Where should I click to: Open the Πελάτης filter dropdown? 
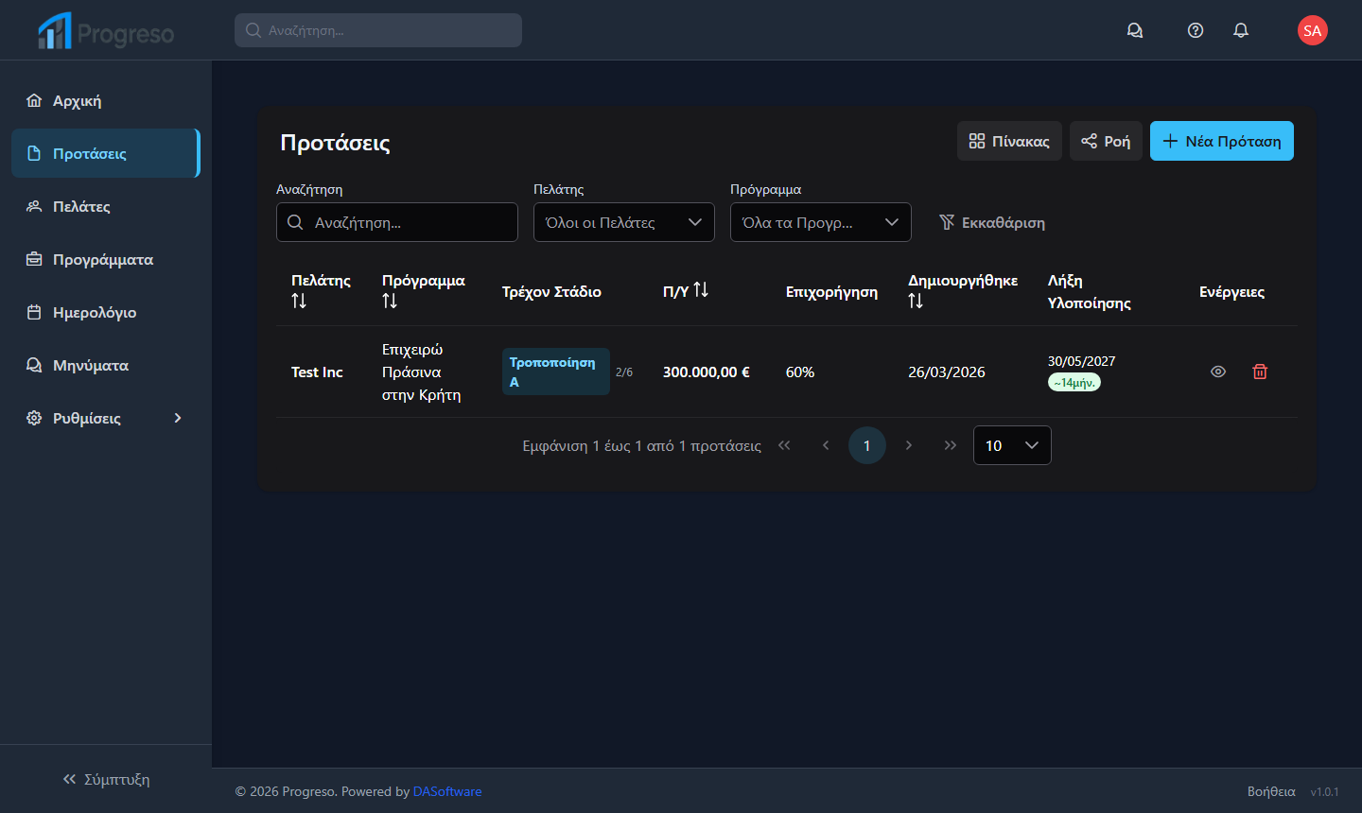[x=623, y=222]
